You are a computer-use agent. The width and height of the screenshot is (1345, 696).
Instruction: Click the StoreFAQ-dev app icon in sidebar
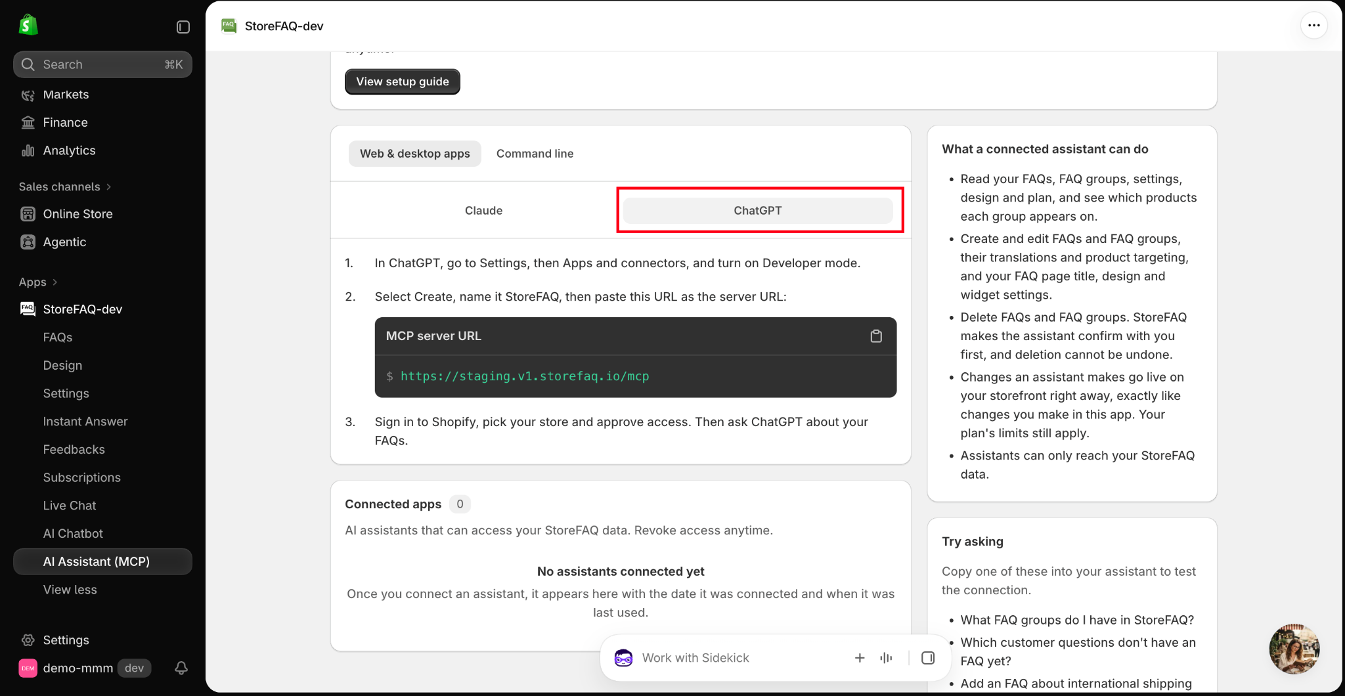pyautogui.click(x=28, y=309)
